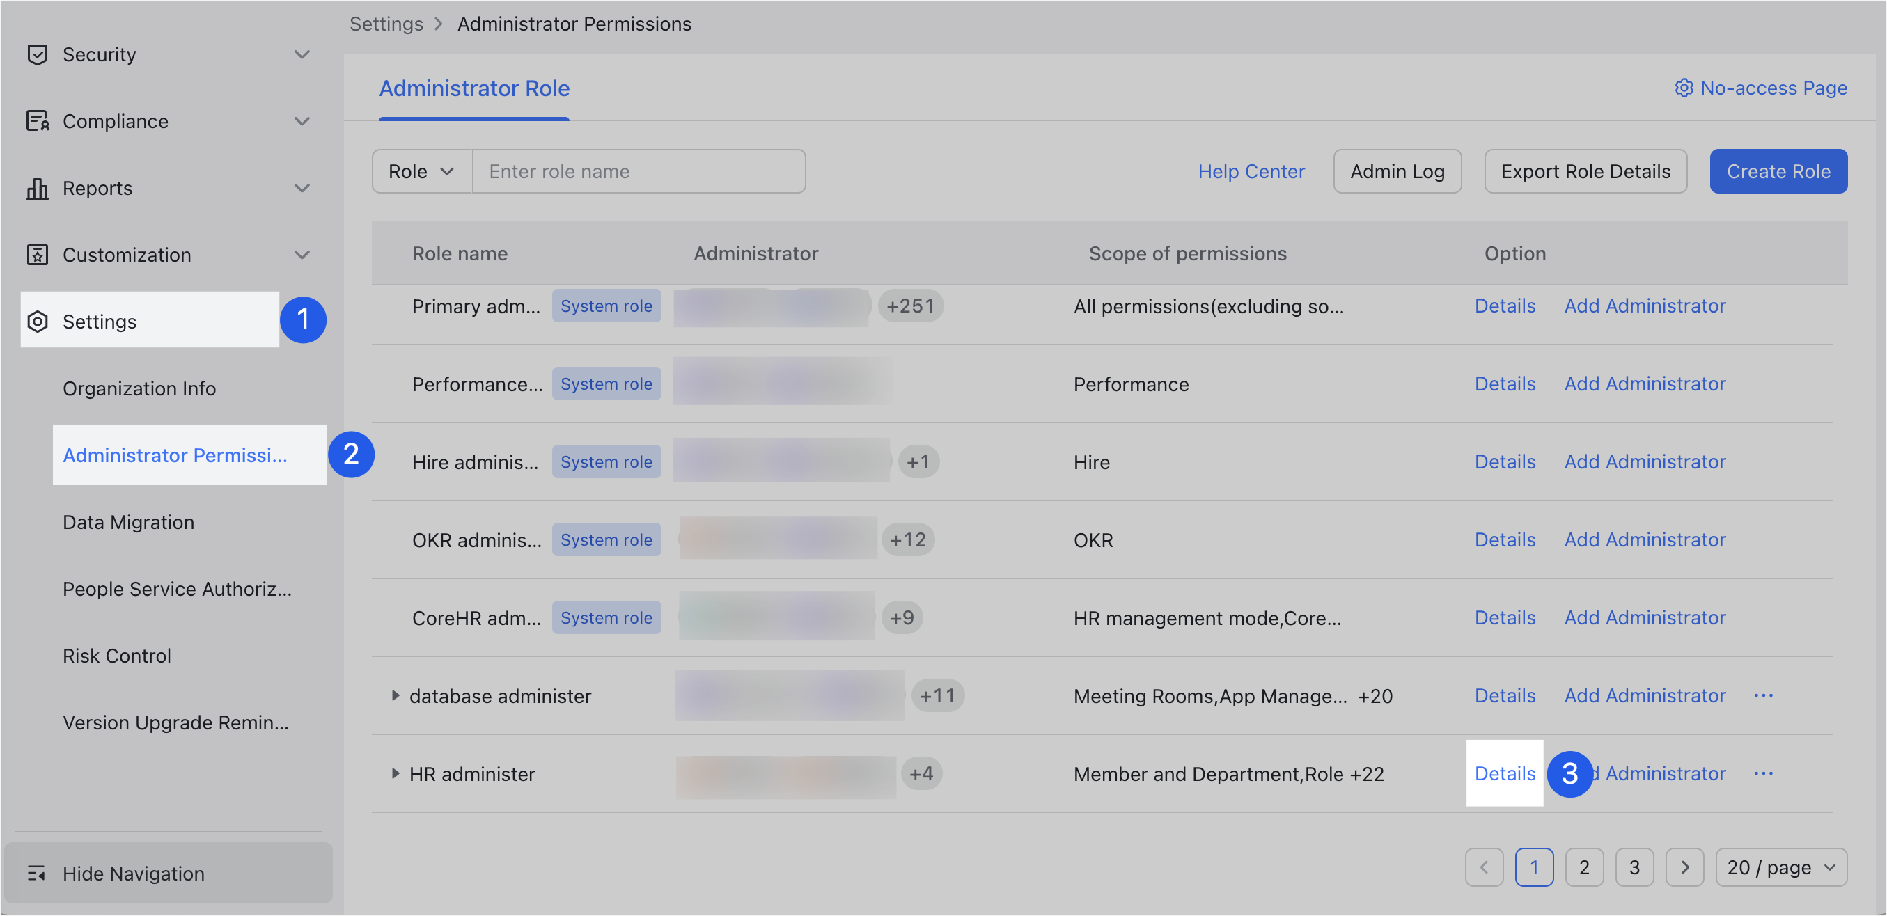Click the Settings hexagon icon
Screen dimensions: 1887x916
pos(37,322)
